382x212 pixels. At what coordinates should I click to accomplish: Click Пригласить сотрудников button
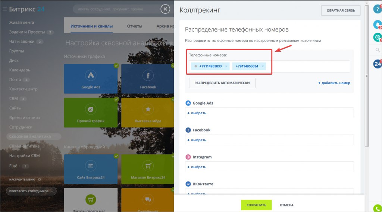31,191
